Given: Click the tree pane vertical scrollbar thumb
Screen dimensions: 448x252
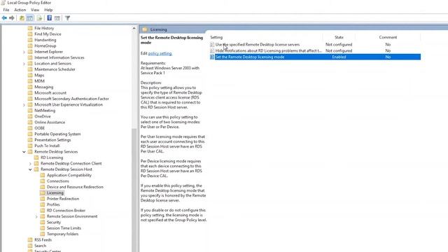Looking at the screenshot, I should pyautogui.click(x=134, y=190).
